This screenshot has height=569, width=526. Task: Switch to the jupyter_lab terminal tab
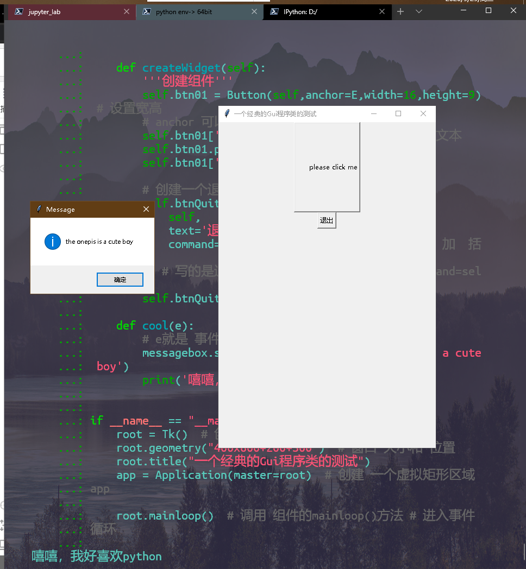71,12
